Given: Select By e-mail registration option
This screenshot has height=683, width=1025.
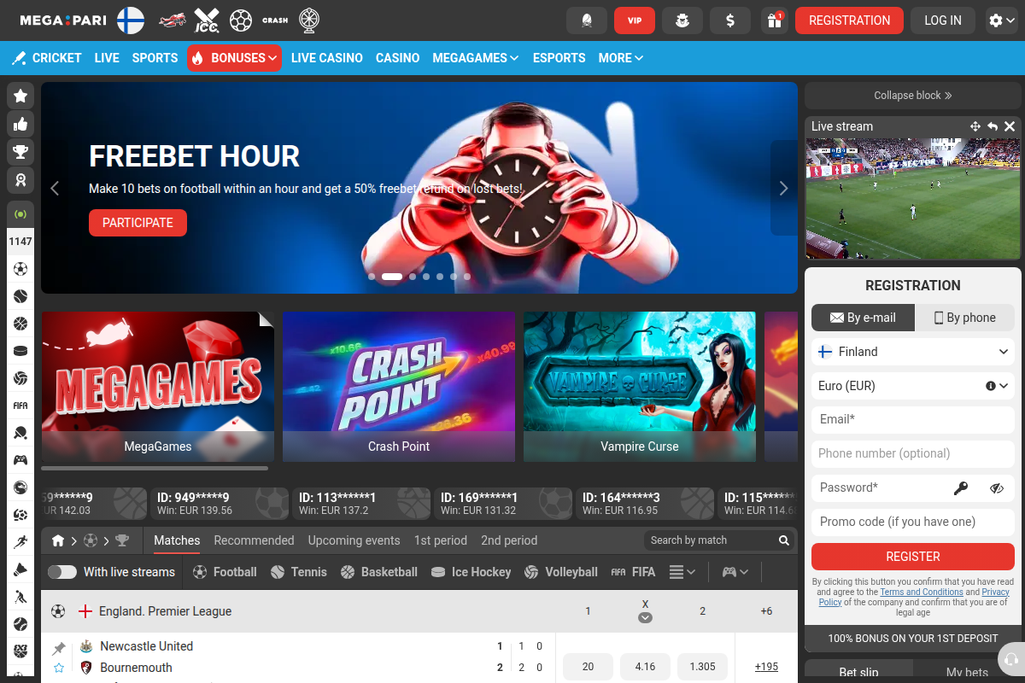Looking at the screenshot, I should pos(863,318).
